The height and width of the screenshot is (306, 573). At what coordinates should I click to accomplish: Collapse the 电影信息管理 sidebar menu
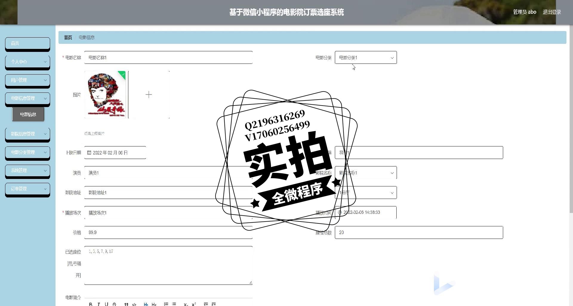coord(27,98)
